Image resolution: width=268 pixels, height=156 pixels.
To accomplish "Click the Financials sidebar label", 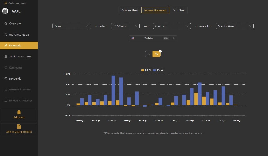I will 15,46.
